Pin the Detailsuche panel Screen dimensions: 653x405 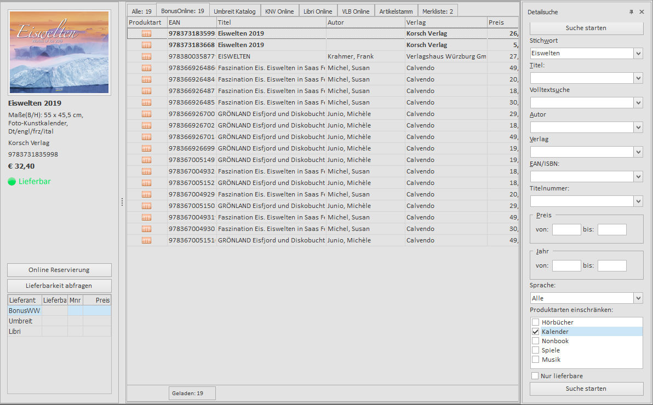[x=631, y=12]
